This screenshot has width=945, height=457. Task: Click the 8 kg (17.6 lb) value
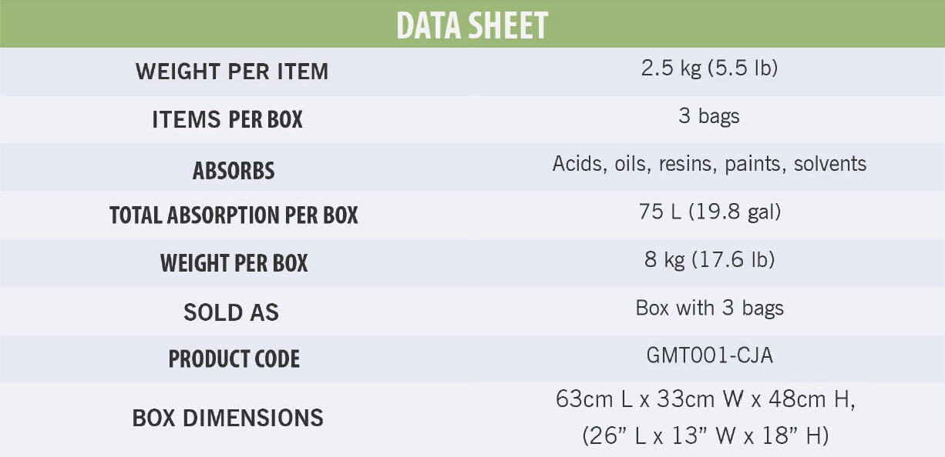point(709,260)
